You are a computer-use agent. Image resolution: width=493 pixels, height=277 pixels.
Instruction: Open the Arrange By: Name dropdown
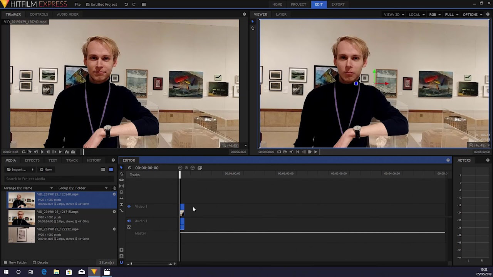pyautogui.click(x=28, y=188)
